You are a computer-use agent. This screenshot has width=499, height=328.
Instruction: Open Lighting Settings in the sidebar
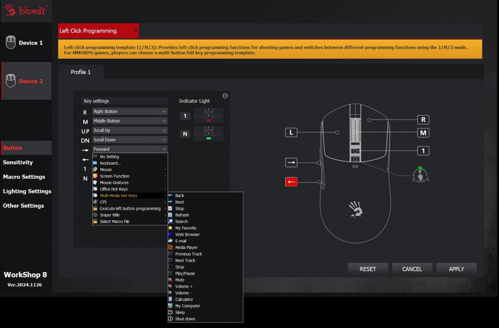click(x=27, y=191)
